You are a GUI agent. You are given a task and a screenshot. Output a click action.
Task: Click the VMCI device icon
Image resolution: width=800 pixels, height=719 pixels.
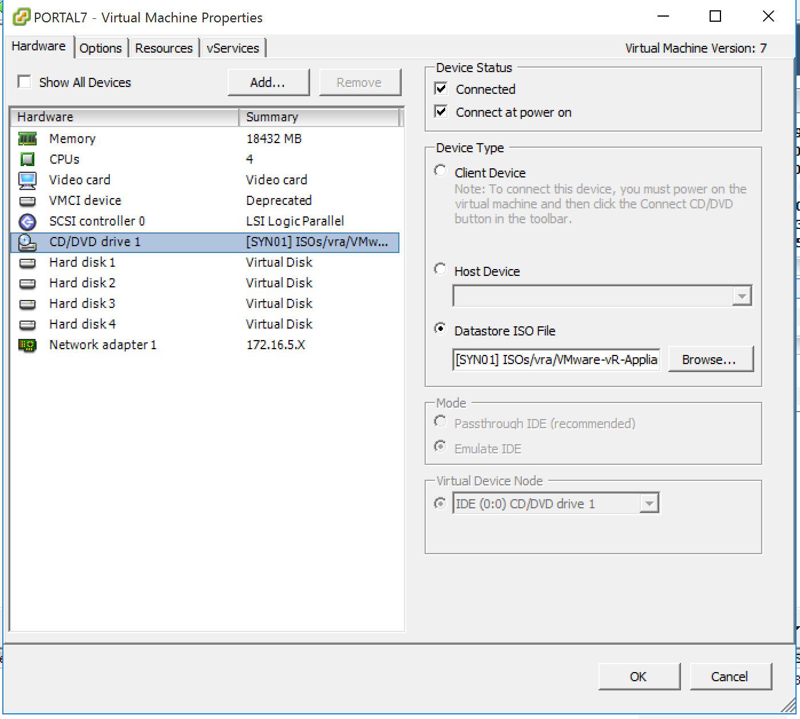pyautogui.click(x=27, y=201)
